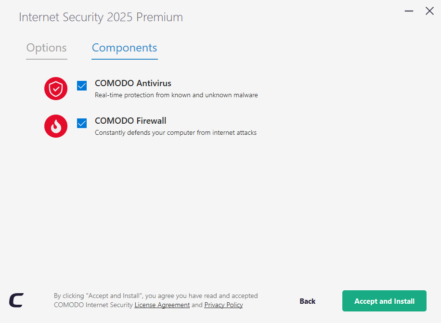This screenshot has height=323, width=441.
Task: Go back with the Back button
Action: pos(307,301)
